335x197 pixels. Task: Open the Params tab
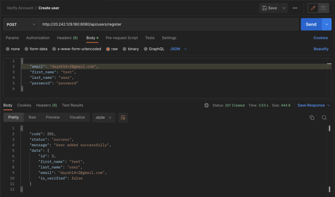click(12, 38)
